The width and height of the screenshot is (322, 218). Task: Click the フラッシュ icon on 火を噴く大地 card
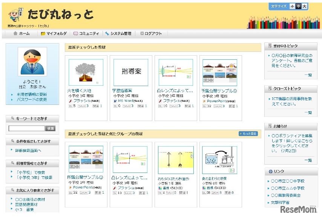(71, 100)
